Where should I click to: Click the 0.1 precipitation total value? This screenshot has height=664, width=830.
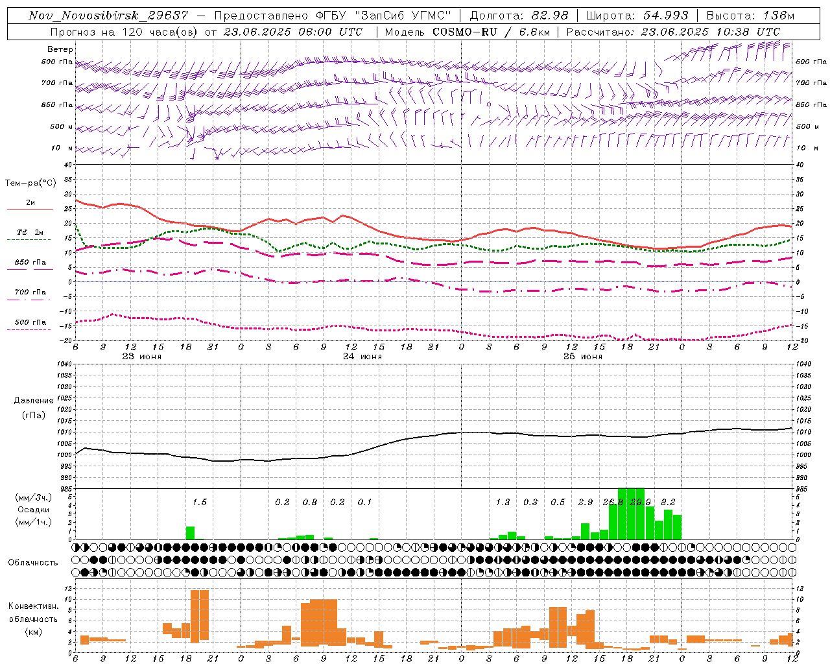(x=364, y=502)
